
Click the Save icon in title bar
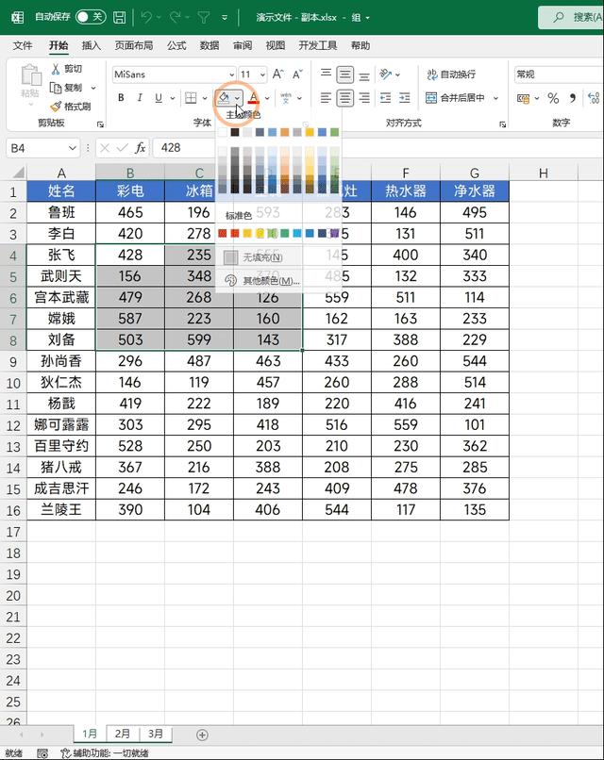119,18
